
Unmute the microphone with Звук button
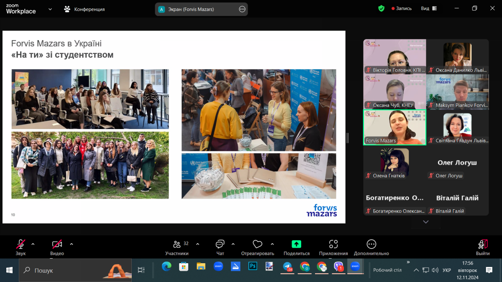pos(20,245)
